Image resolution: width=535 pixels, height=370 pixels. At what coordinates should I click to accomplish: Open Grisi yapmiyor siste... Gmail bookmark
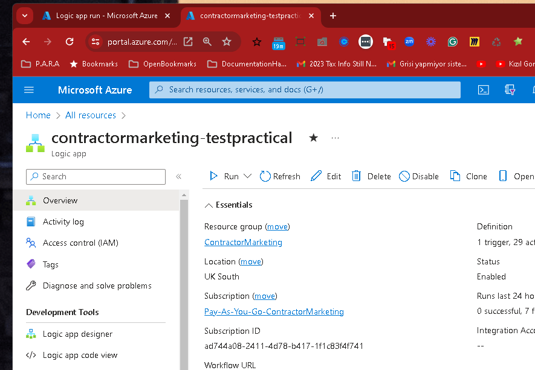tap(427, 64)
